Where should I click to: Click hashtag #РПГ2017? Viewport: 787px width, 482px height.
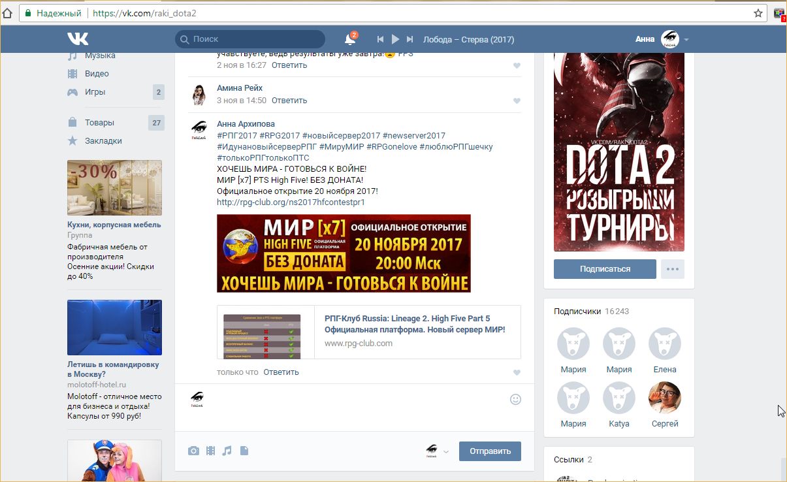point(237,135)
